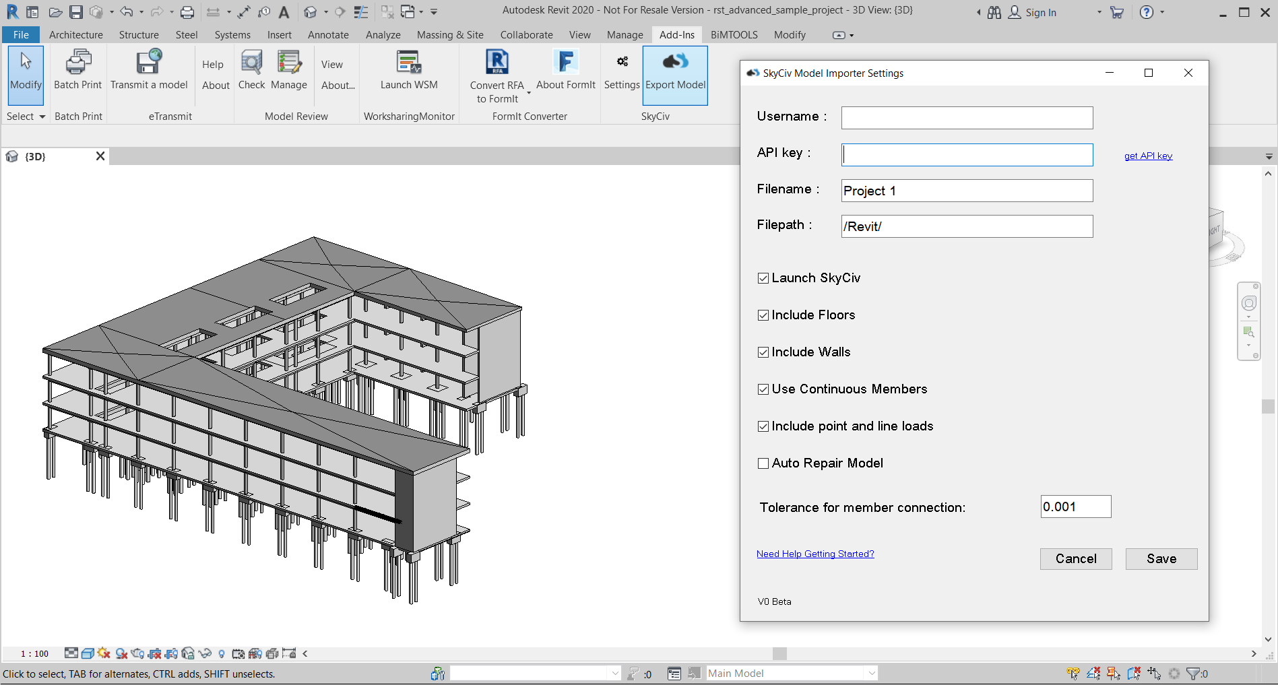
Task: Click the Tolerance for member connection field
Action: point(1075,507)
